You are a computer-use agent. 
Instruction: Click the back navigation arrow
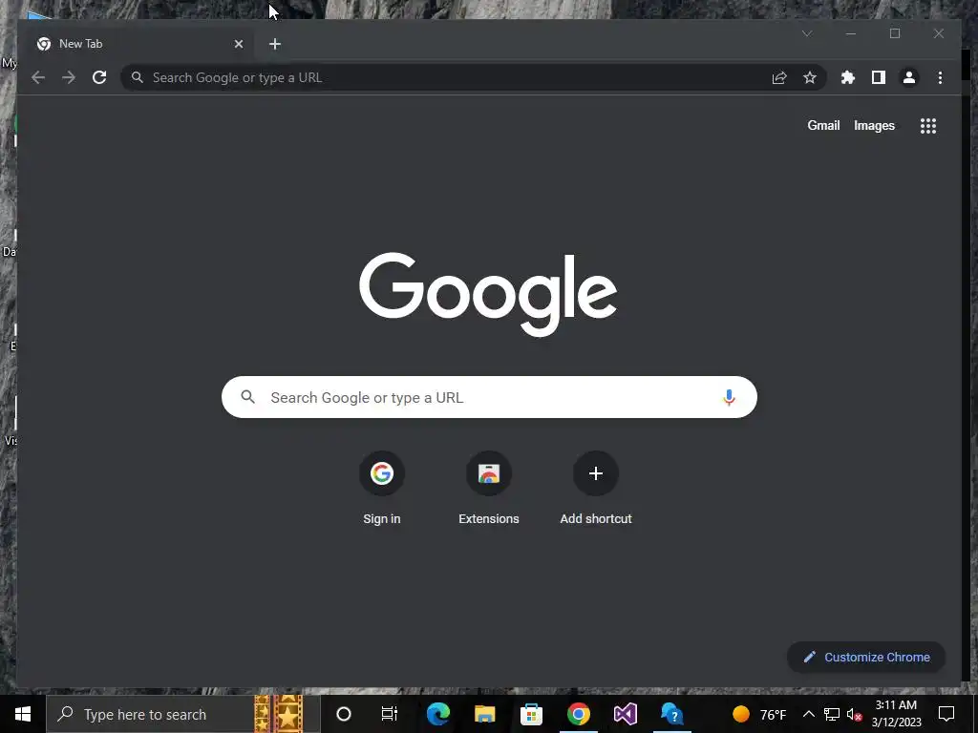(38, 77)
